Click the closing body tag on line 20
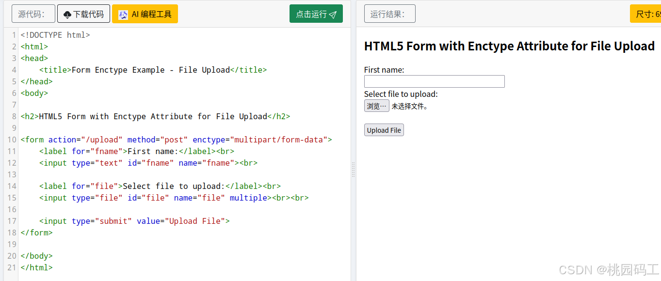 tap(36, 256)
